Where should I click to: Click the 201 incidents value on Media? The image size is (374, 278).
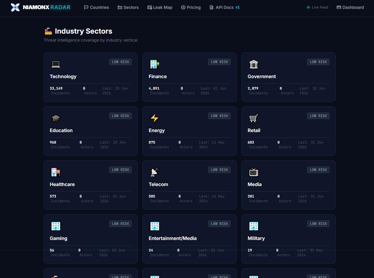(251, 196)
